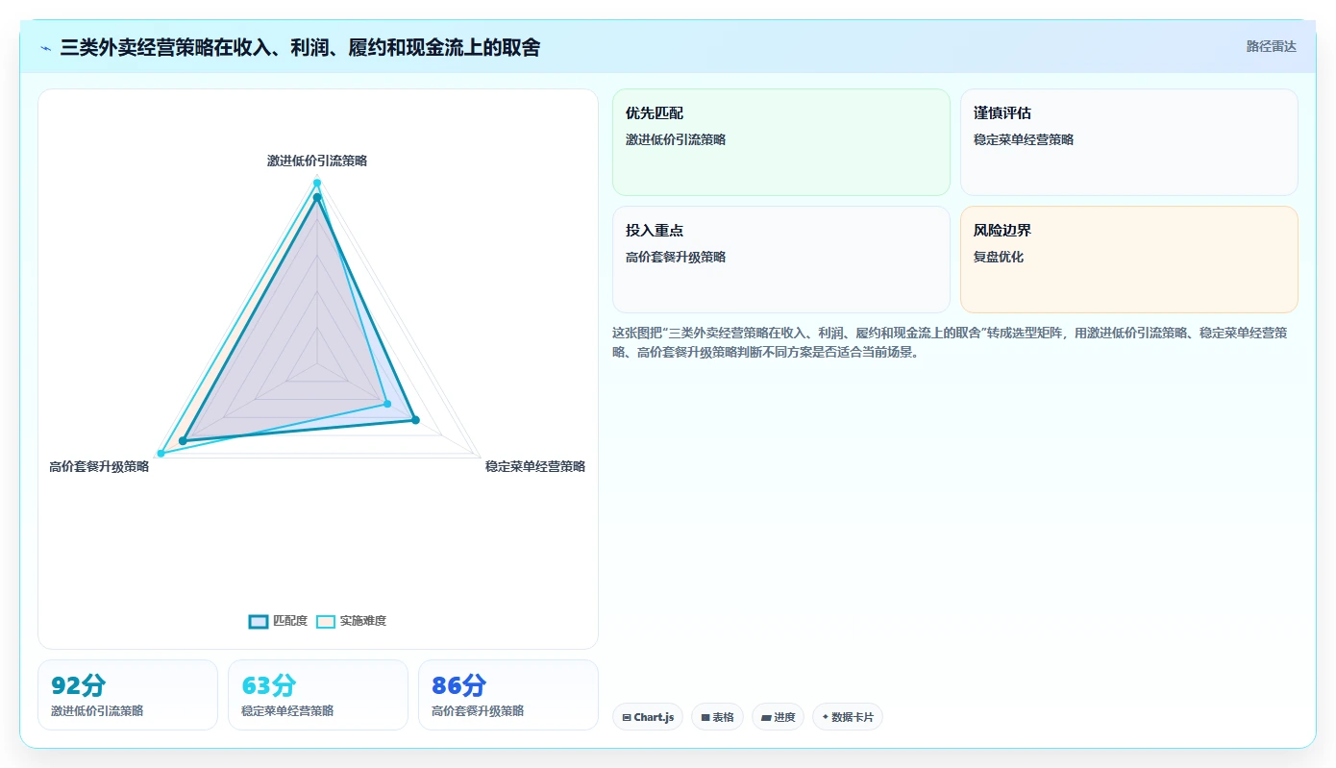Viewport: 1336px width, 768px height.
Task: Toggle the 实施难度 legend item
Action: [351, 621]
